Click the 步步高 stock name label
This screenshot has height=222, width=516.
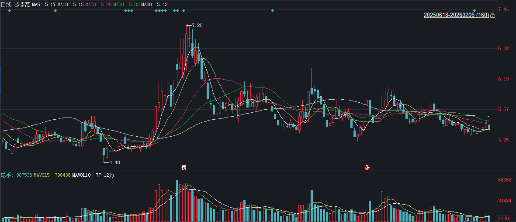click(x=23, y=4)
